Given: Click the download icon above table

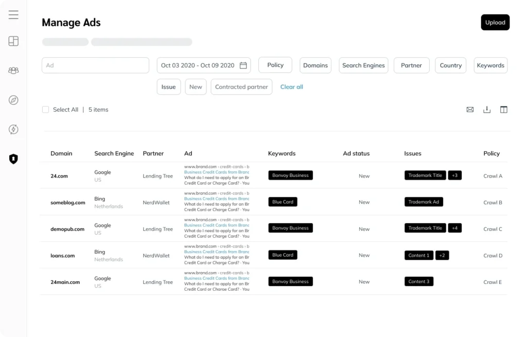Looking at the screenshot, I should tap(487, 110).
